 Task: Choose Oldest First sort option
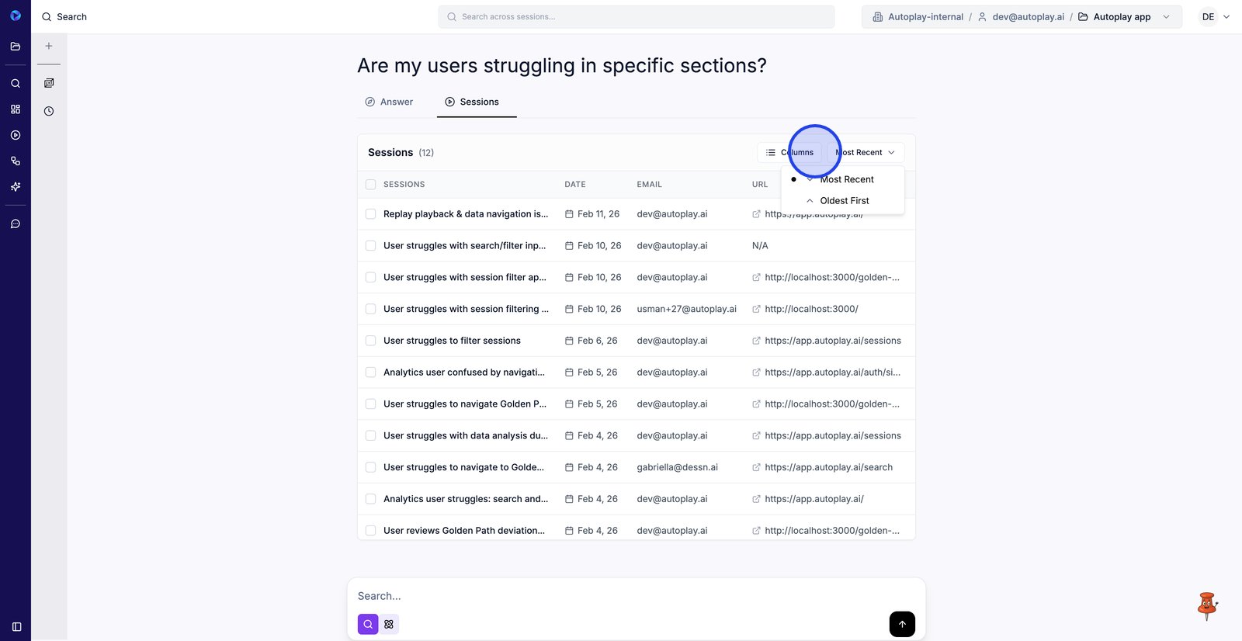(x=844, y=201)
